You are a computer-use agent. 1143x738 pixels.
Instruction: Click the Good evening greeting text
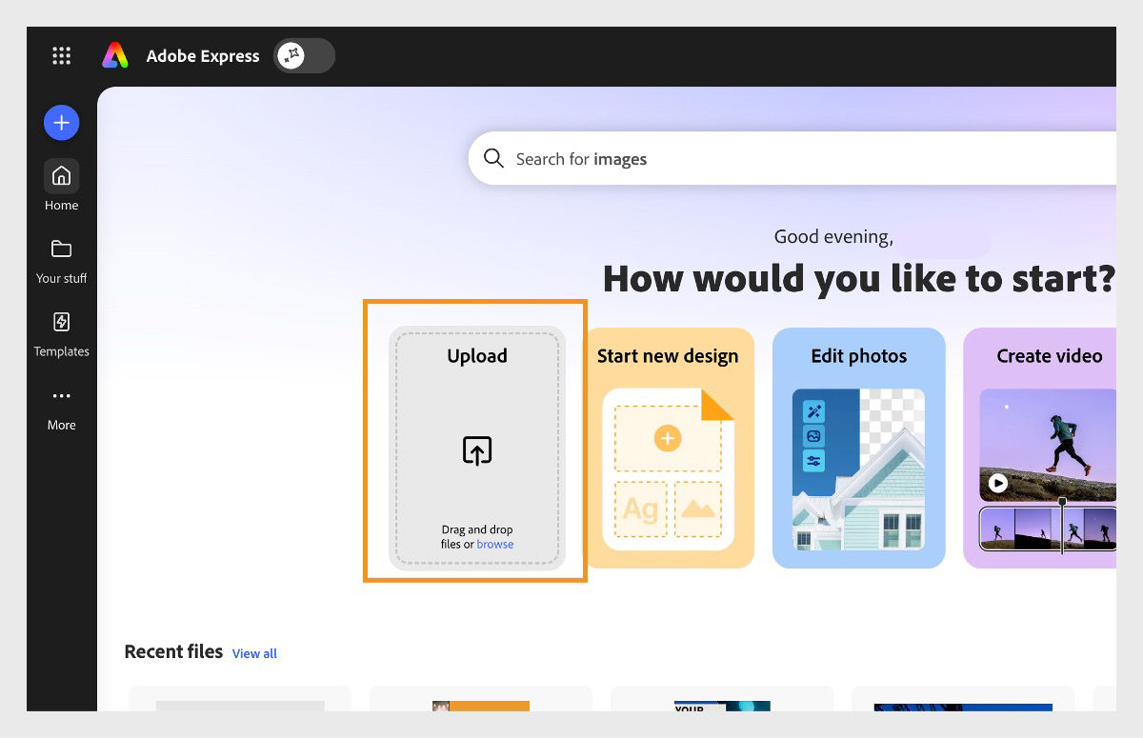tap(833, 236)
